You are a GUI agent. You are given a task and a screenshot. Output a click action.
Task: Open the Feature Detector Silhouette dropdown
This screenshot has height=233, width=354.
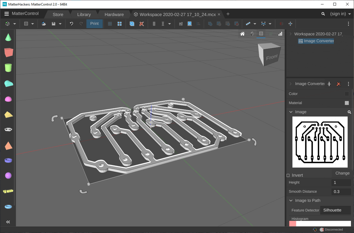pyautogui.click(x=335, y=210)
